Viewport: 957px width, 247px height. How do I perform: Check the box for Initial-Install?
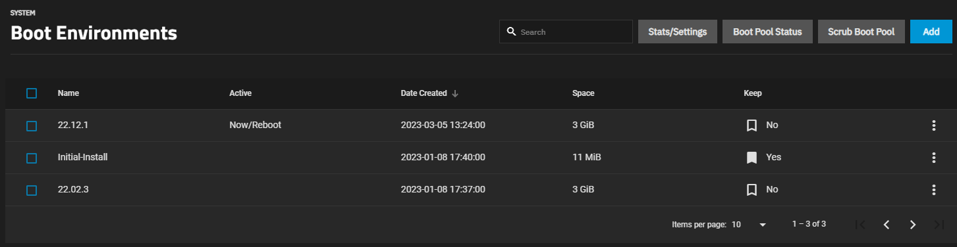(32, 158)
